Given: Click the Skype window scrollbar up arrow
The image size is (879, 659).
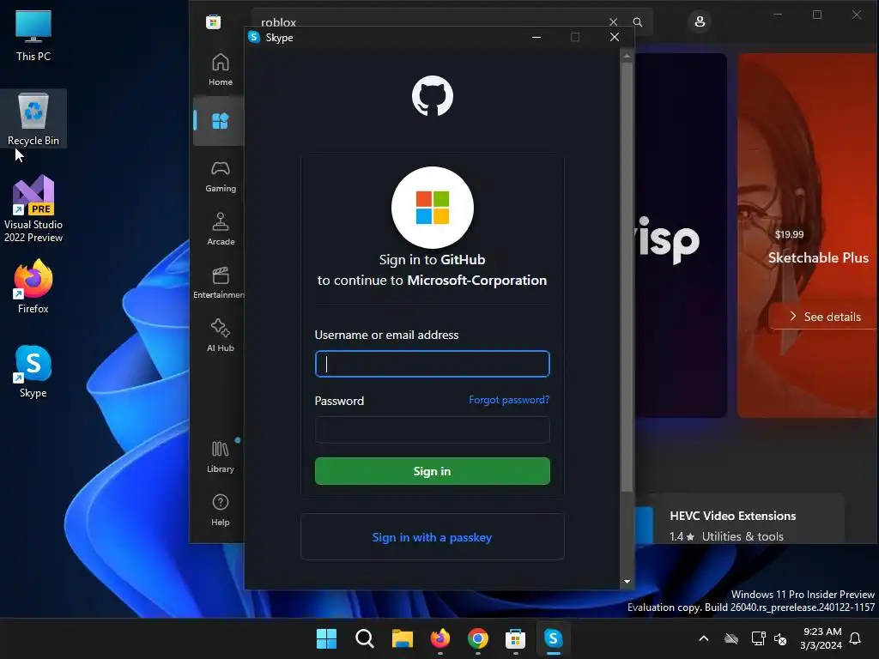Looking at the screenshot, I should click(627, 56).
